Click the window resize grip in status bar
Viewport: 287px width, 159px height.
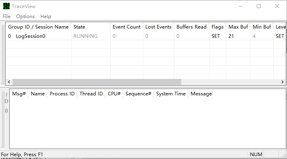pyautogui.click(x=284, y=155)
